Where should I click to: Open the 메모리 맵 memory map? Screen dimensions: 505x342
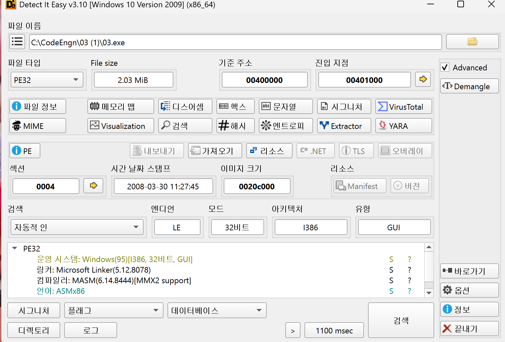(x=121, y=106)
